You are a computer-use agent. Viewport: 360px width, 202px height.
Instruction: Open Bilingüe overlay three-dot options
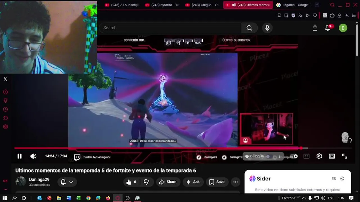pos(279,156)
